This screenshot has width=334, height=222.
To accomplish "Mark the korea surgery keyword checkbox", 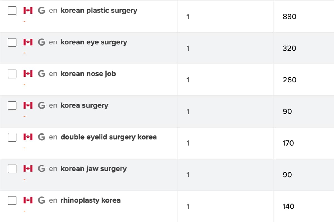I will [12, 106].
